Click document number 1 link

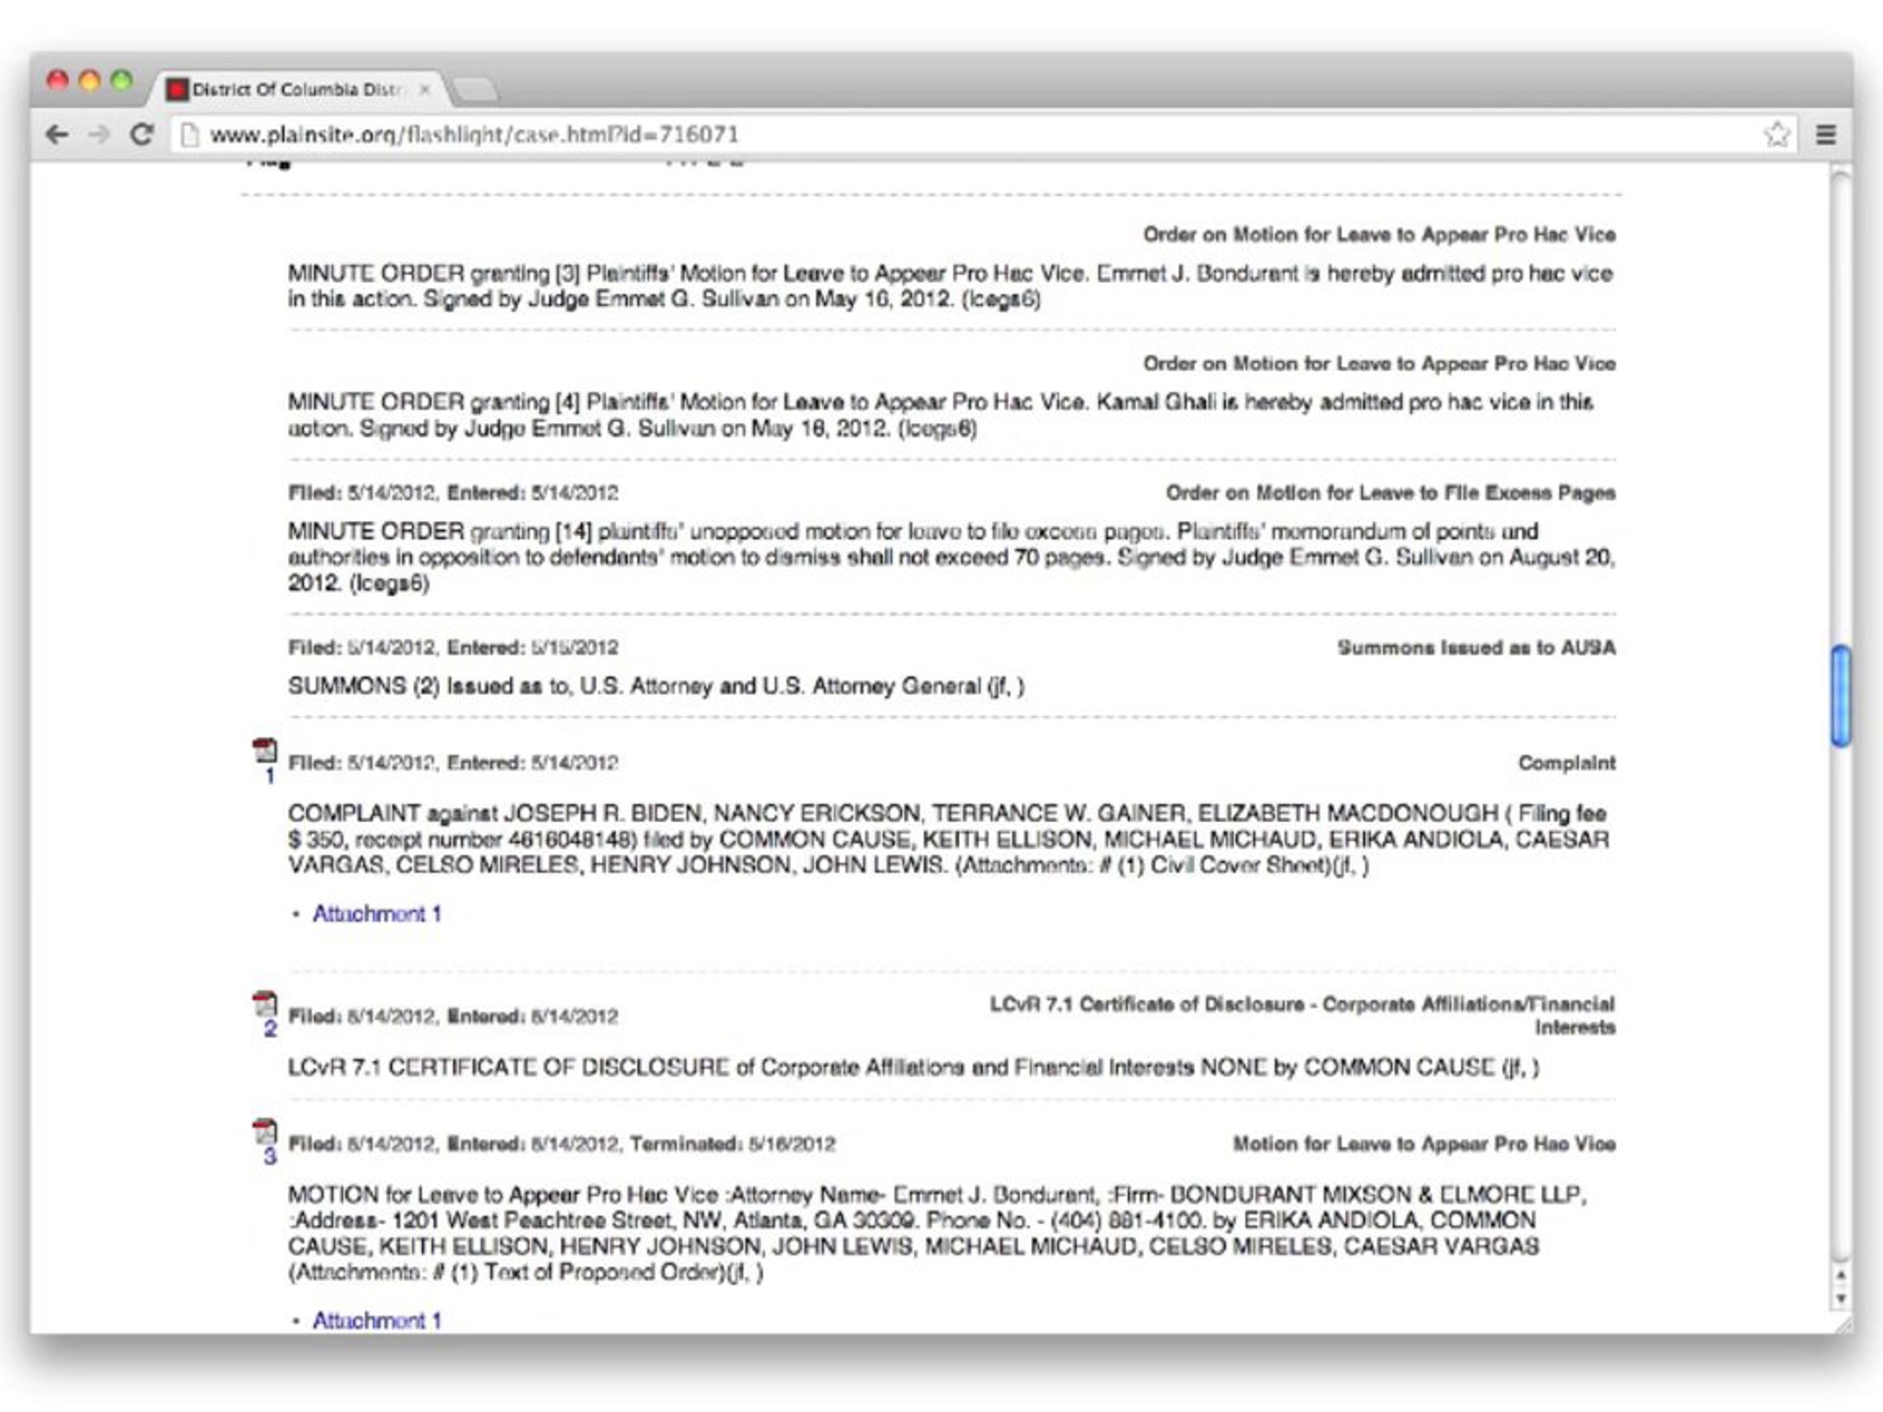270,777
